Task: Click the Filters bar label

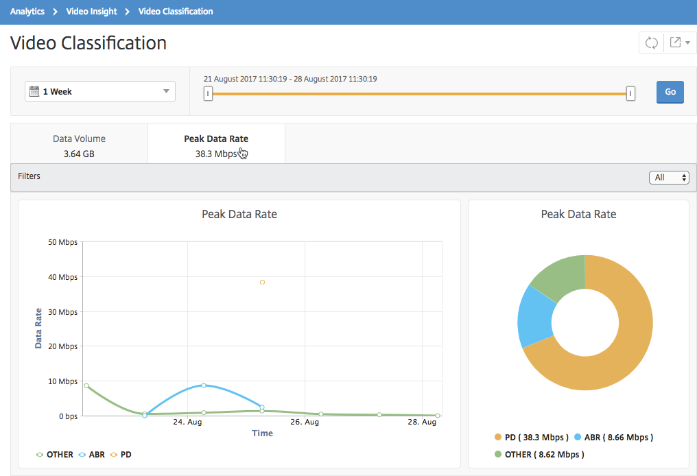Action: pyautogui.click(x=29, y=176)
